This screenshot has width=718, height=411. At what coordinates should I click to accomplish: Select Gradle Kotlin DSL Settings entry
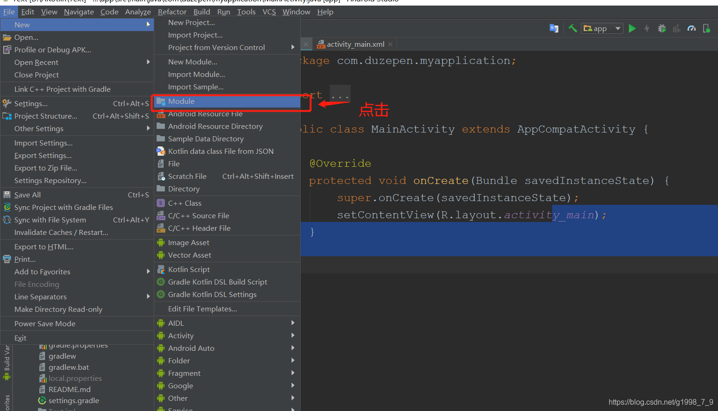coord(227,295)
